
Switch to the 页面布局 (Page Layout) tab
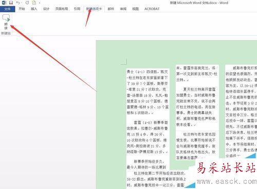coord(62,9)
